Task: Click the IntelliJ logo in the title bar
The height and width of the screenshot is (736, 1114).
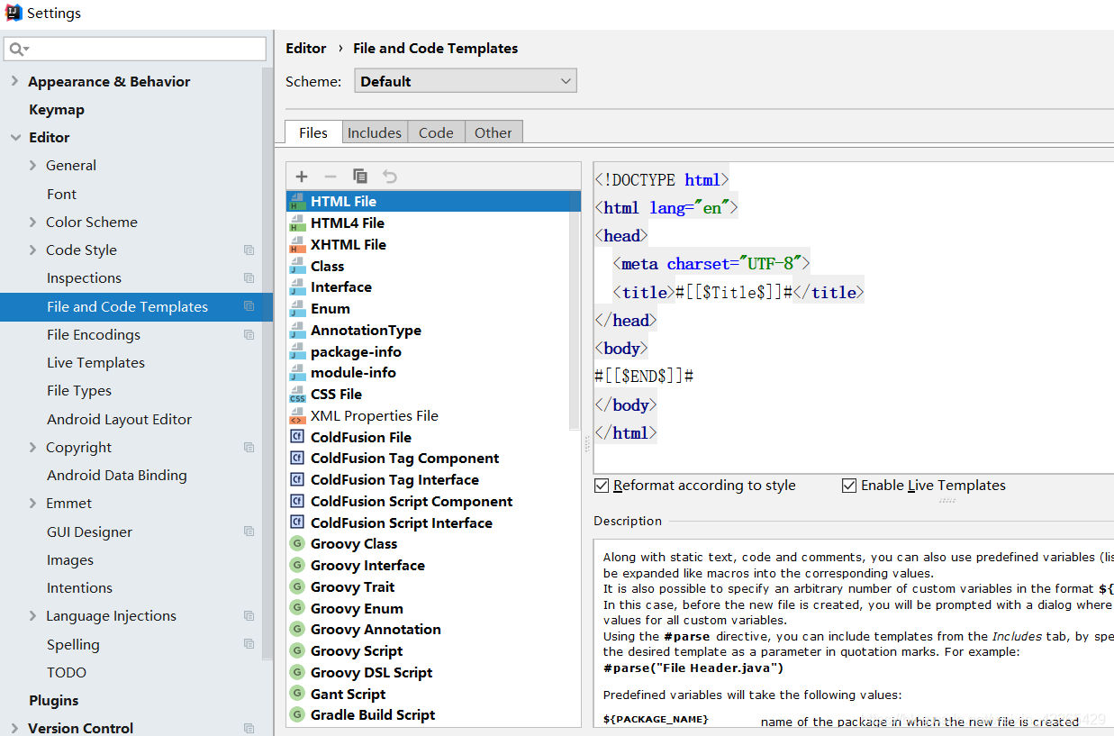Action: click(14, 13)
